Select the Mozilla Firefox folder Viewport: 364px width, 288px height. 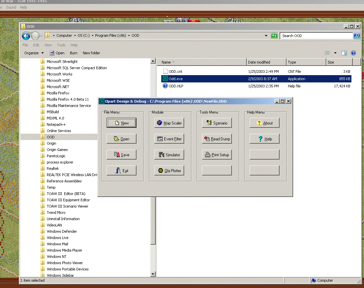[58, 93]
